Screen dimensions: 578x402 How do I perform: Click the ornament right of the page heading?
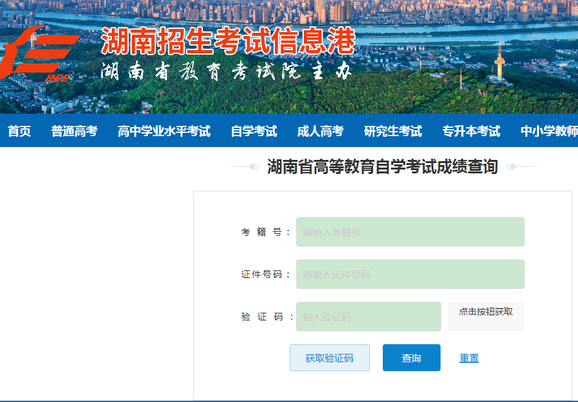pos(521,167)
